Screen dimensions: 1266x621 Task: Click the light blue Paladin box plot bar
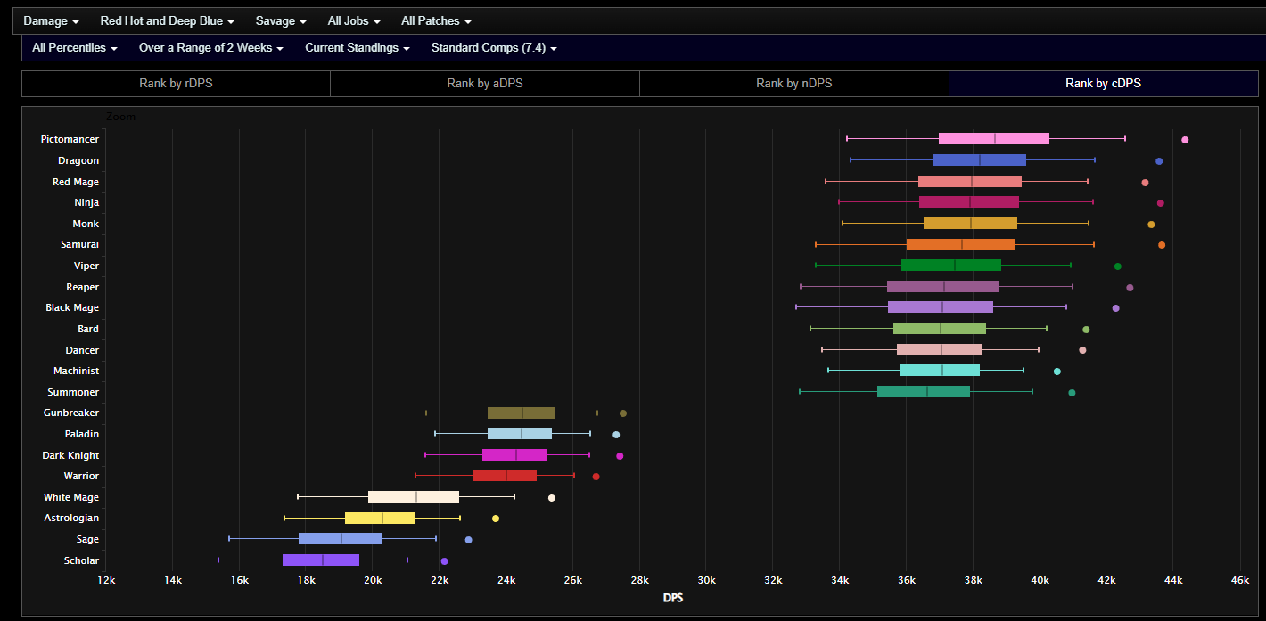tap(520, 433)
